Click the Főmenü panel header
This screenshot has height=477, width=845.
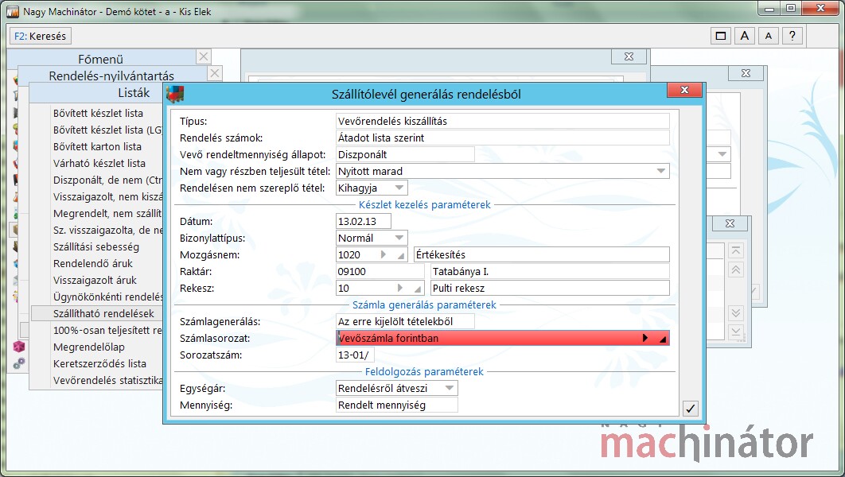(x=101, y=58)
